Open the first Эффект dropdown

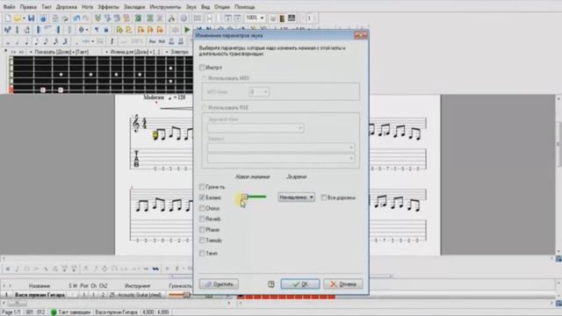click(x=281, y=147)
